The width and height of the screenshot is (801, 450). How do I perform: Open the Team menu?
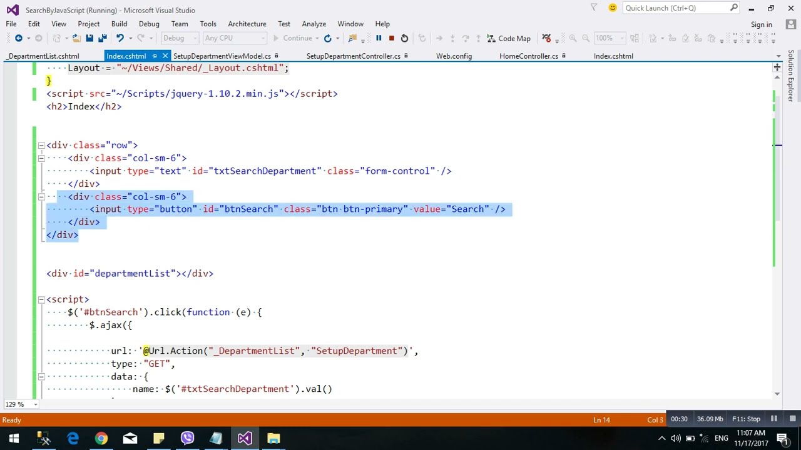[180, 24]
